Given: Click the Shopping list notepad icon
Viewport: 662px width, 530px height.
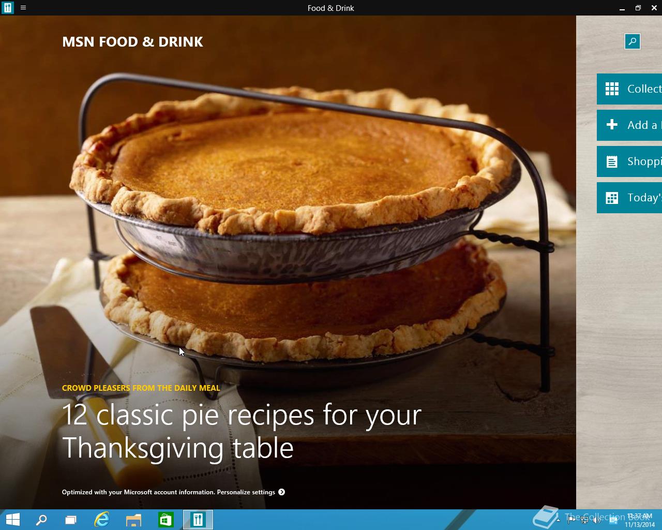Looking at the screenshot, I should click(612, 162).
